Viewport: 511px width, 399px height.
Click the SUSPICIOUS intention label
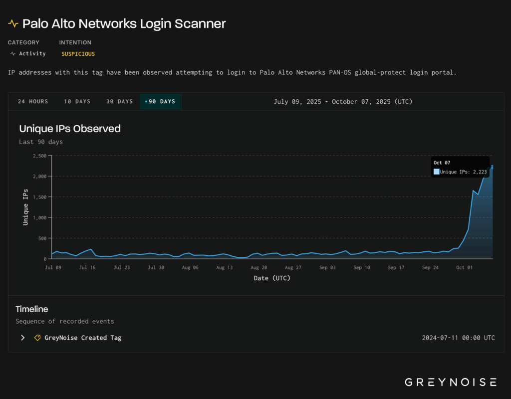click(78, 54)
